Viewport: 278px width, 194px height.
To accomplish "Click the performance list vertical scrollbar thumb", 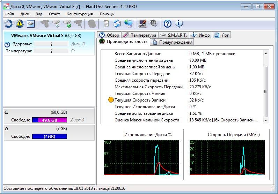I will pyautogui.click(x=265, y=91).
